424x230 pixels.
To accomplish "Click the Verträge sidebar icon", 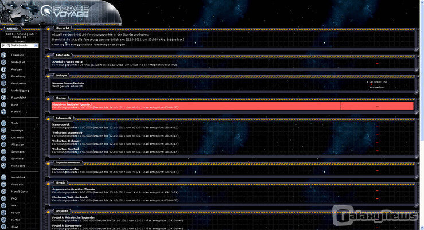I will 3,130.
